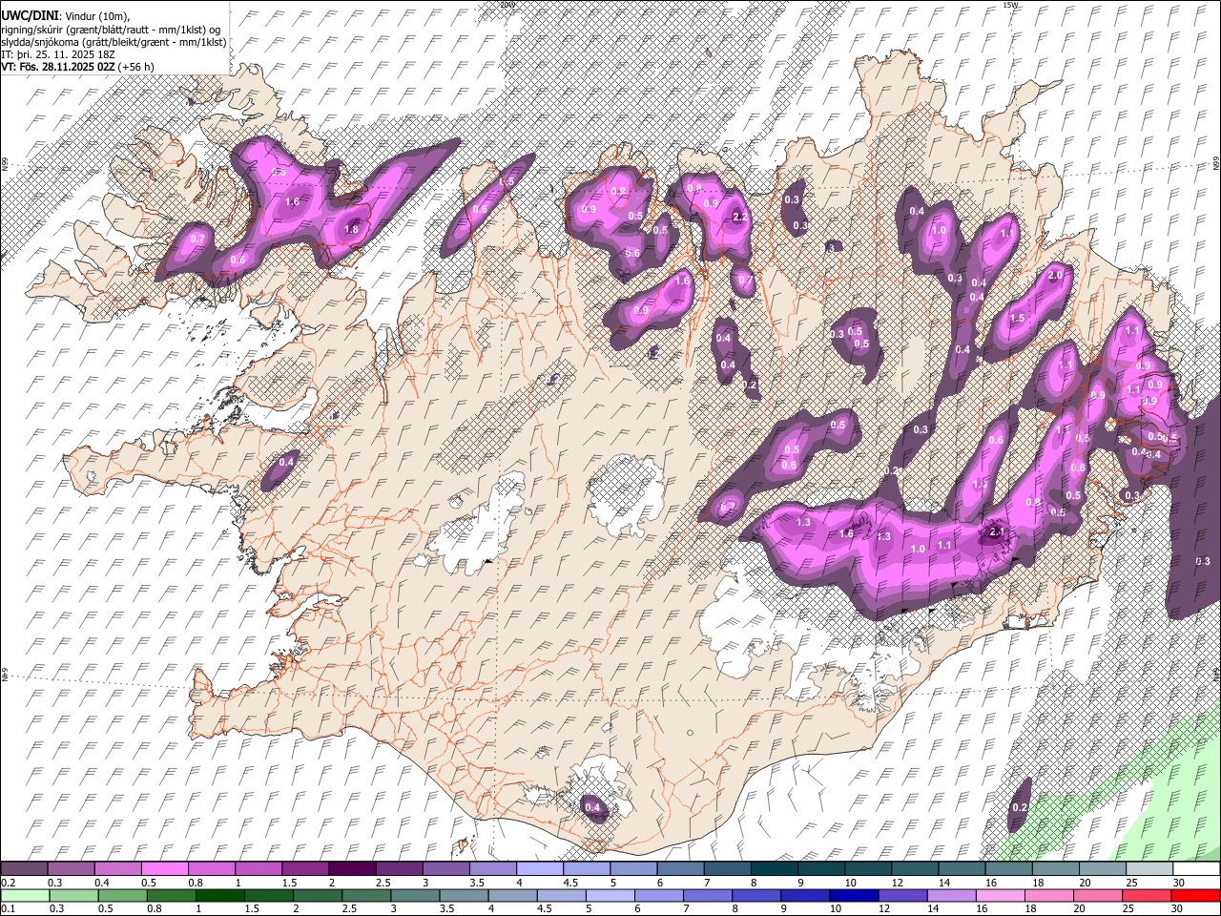The image size is (1221, 916).
Task: Click the 1.8 snowfall value in the Westfjords
Action: click(x=351, y=230)
